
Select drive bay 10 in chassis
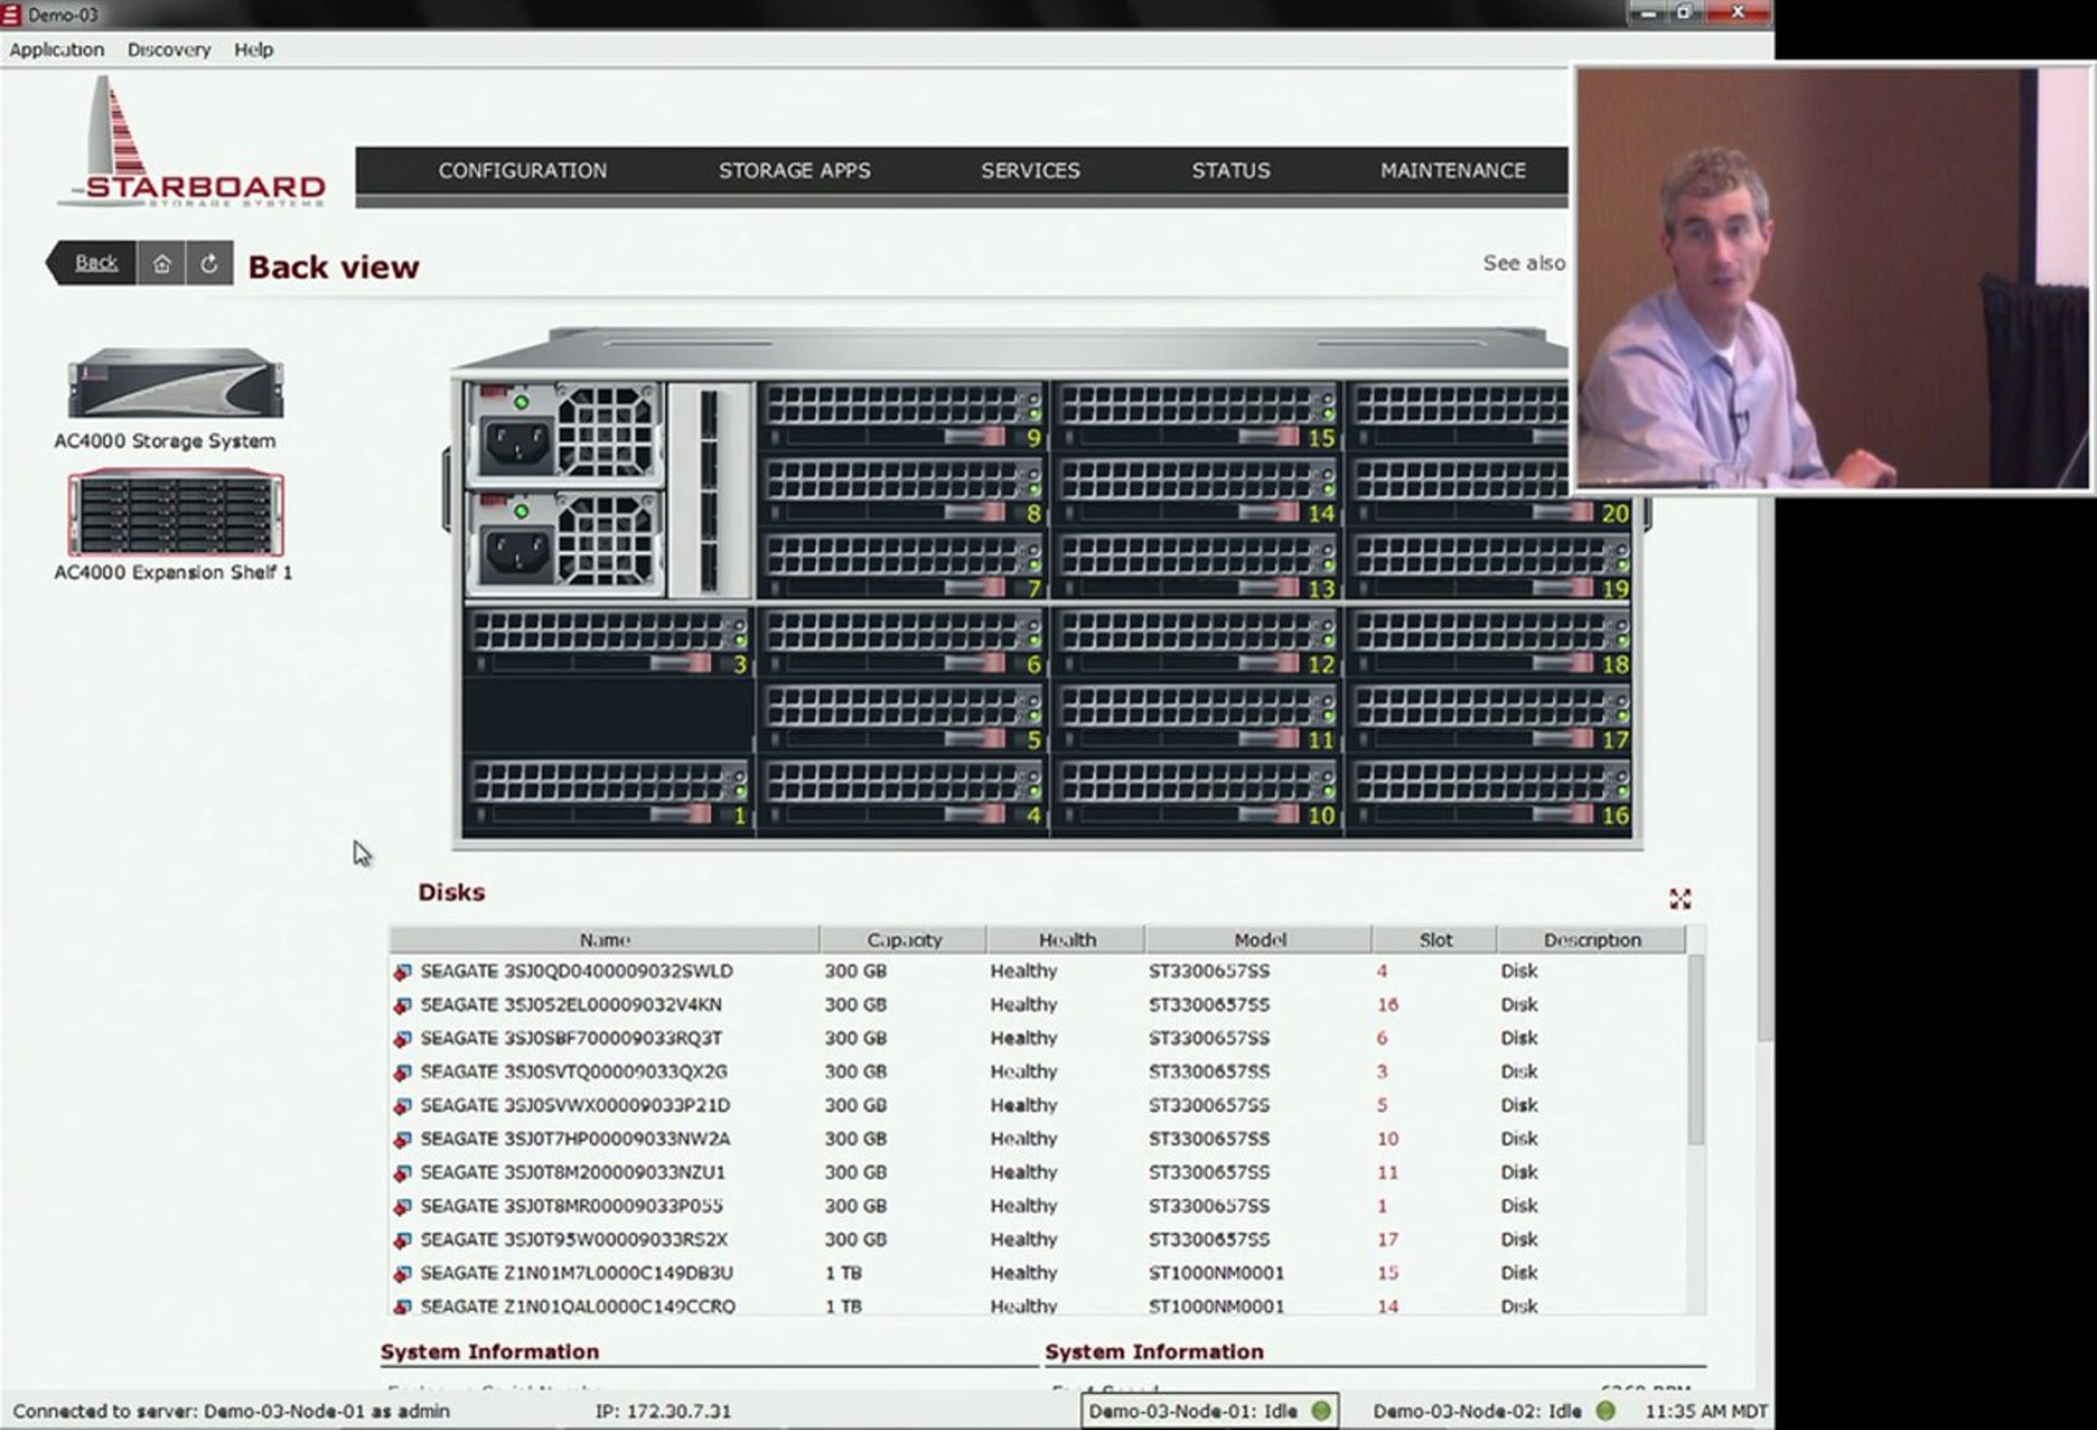pos(1197,795)
